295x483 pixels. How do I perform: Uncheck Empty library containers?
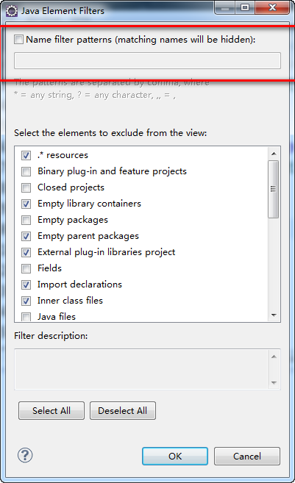(x=26, y=204)
